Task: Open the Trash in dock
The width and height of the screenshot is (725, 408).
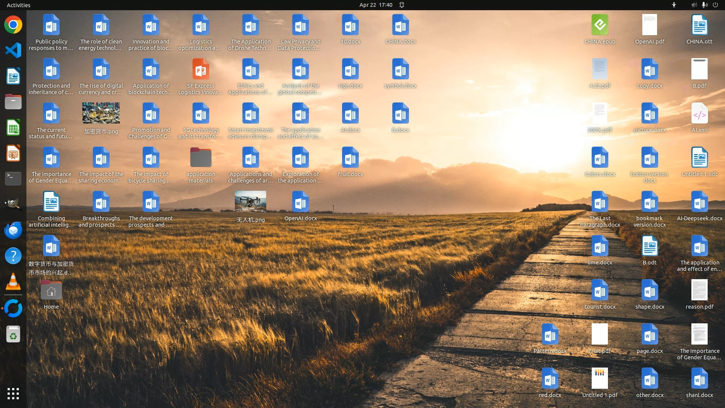Action: coord(13,334)
